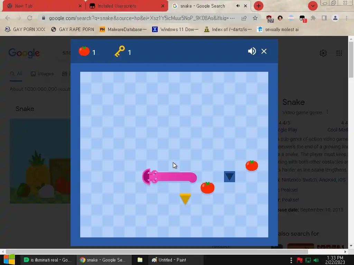Open the Windows Start menu
354x265 pixels.
(x=9, y=259)
